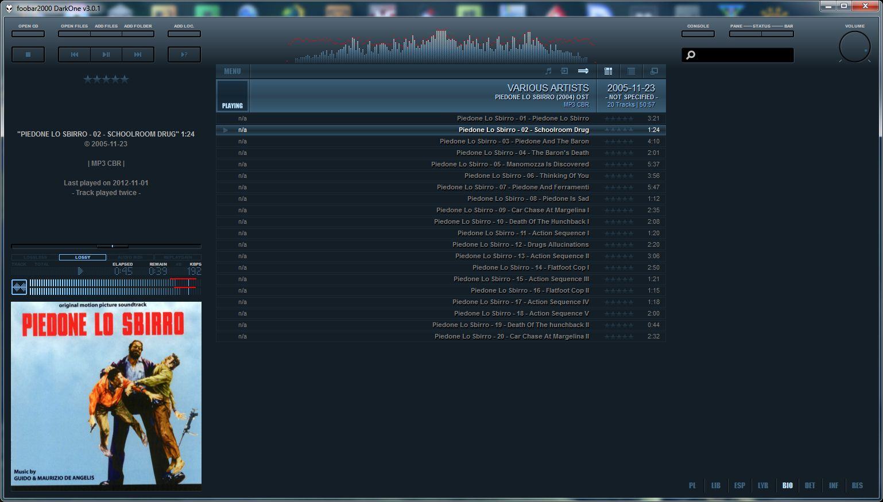
Task: Select track 04 - The Baron's Death
Action: point(441,153)
